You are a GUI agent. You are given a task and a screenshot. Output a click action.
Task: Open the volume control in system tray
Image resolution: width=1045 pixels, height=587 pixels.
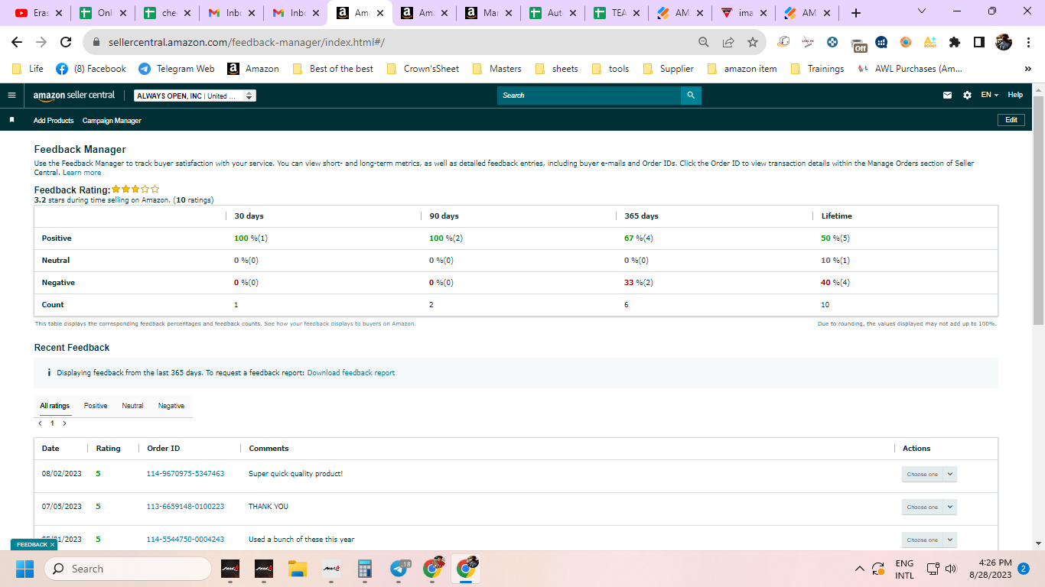[x=952, y=569]
